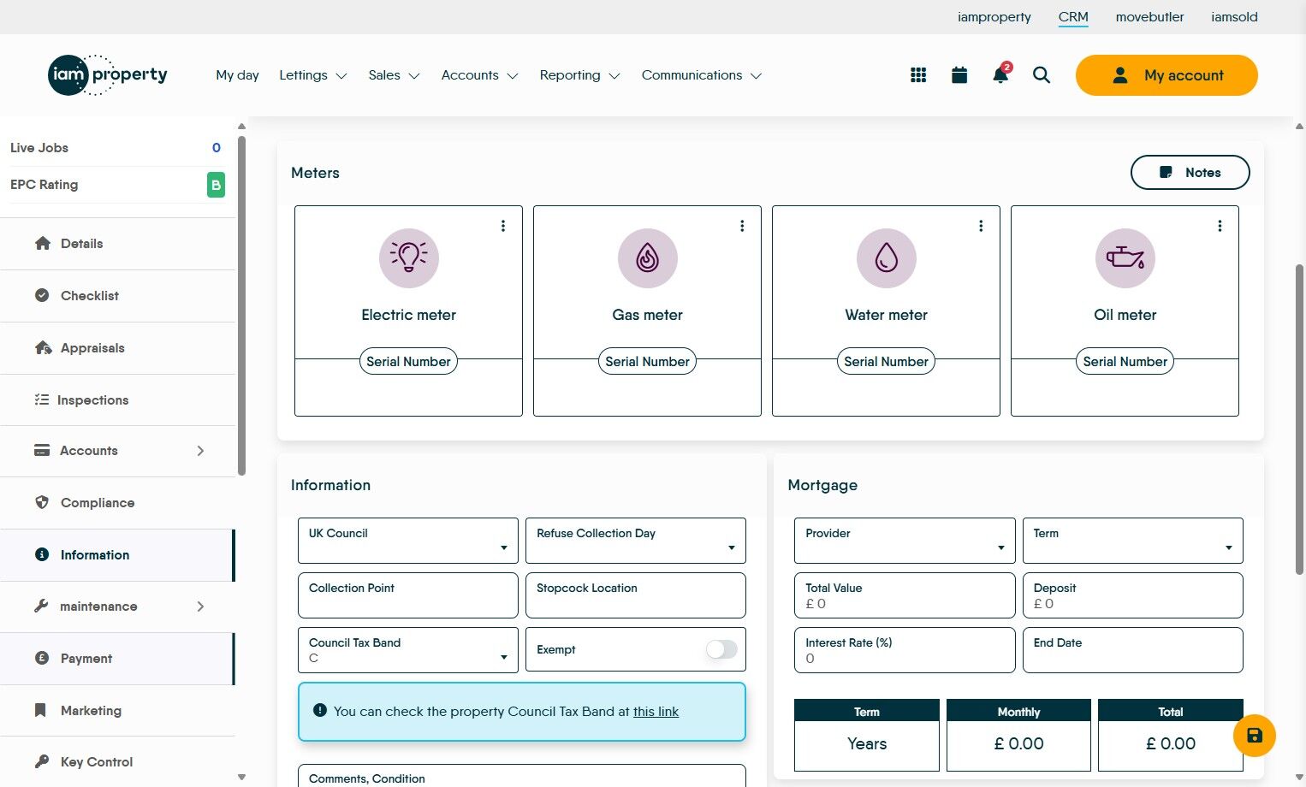This screenshot has height=787, width=1306.
Task: Open the mortgage Term dropdown
Action: [1133, 541]
